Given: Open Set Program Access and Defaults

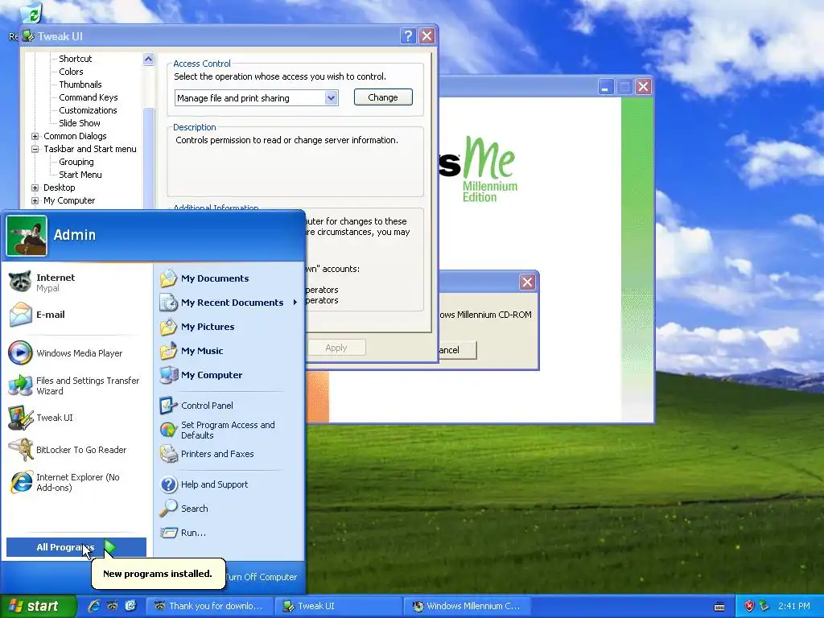Looking at the screenshot, I should click(227, 430).
